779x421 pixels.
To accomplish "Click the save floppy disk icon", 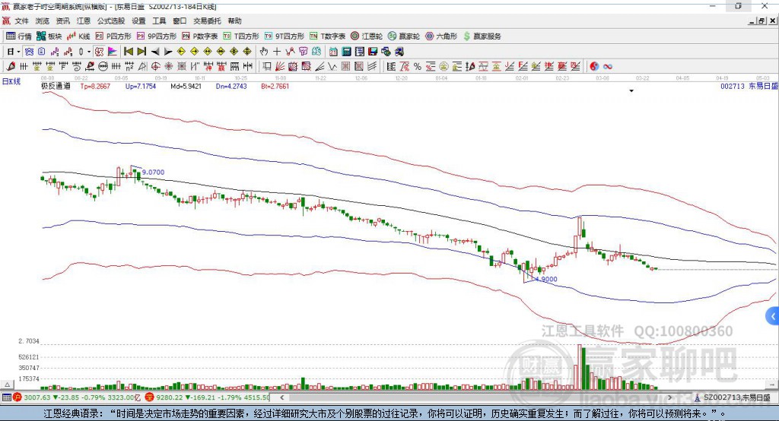I will 373,52.
